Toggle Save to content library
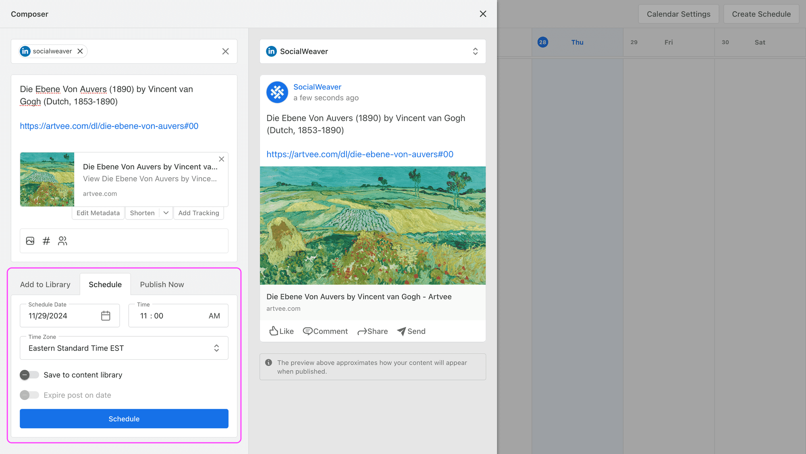The width and height of the screenshot is (806, 454). (x=29, y=375)
